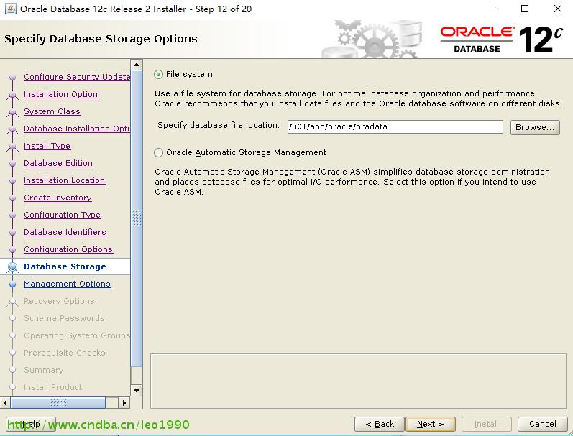Select the File system radio button

[158, 75]
